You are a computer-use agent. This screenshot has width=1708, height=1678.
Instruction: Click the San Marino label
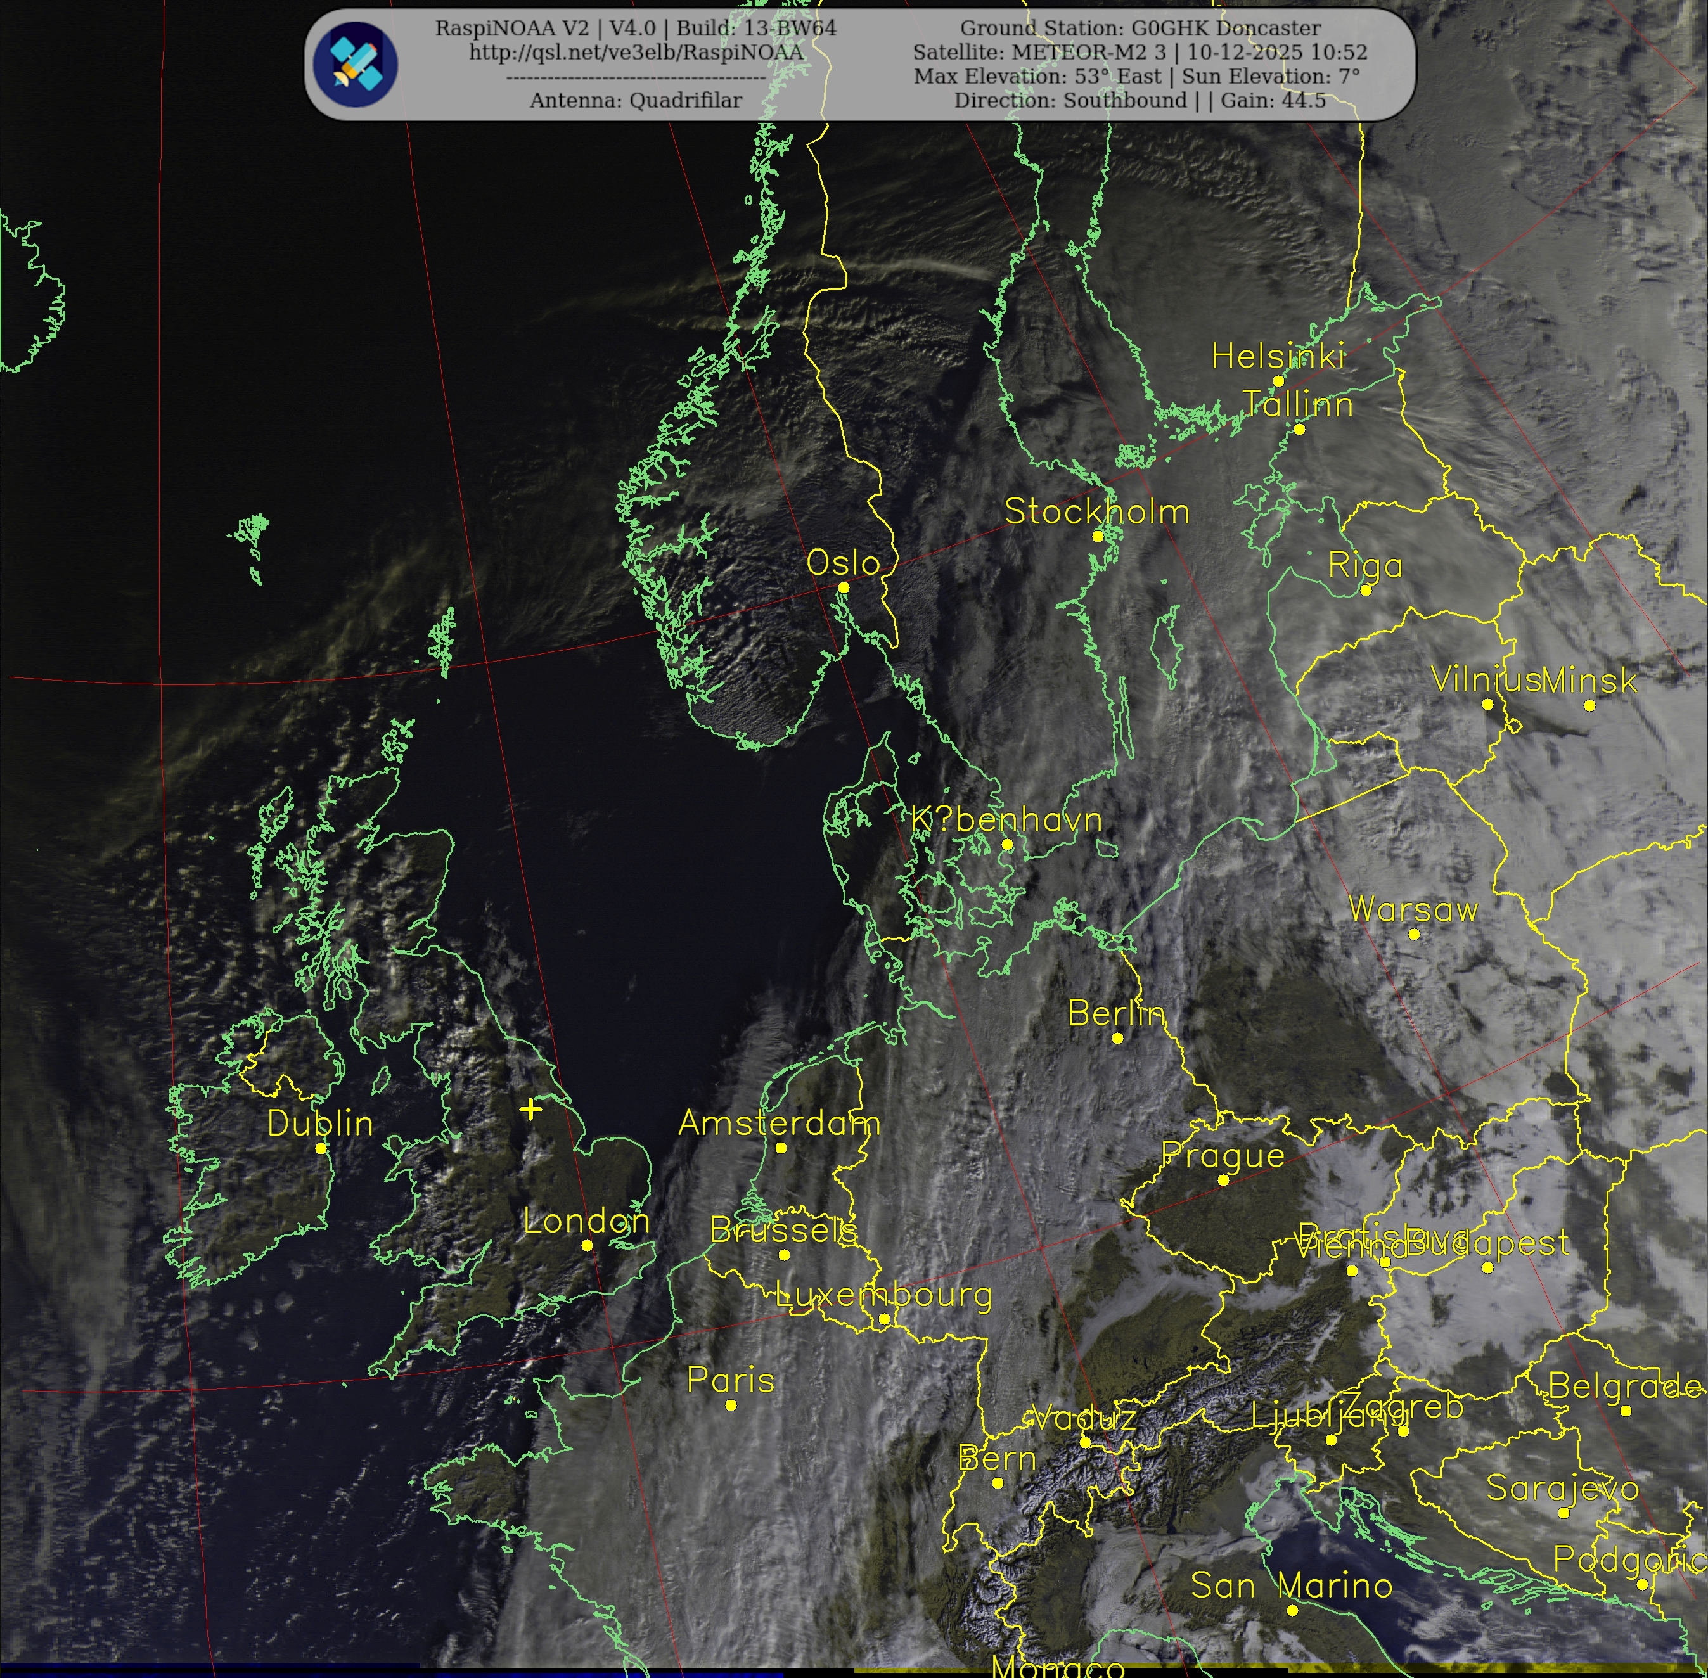(1292, 1585)
